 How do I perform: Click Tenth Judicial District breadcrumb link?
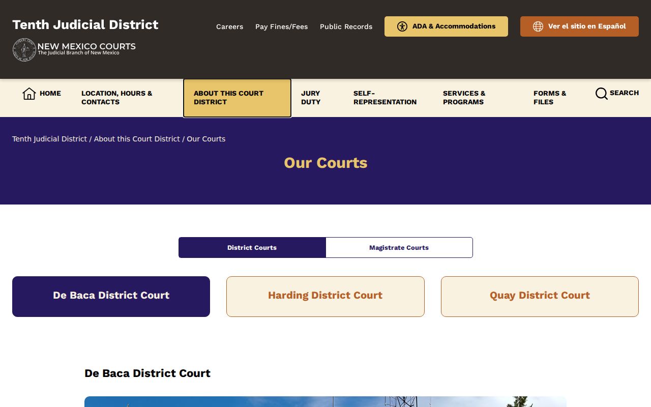pyautogui.click(x=49, y=139)
